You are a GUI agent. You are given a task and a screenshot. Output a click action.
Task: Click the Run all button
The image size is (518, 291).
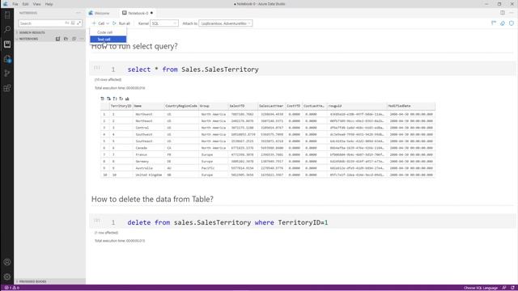121,23
